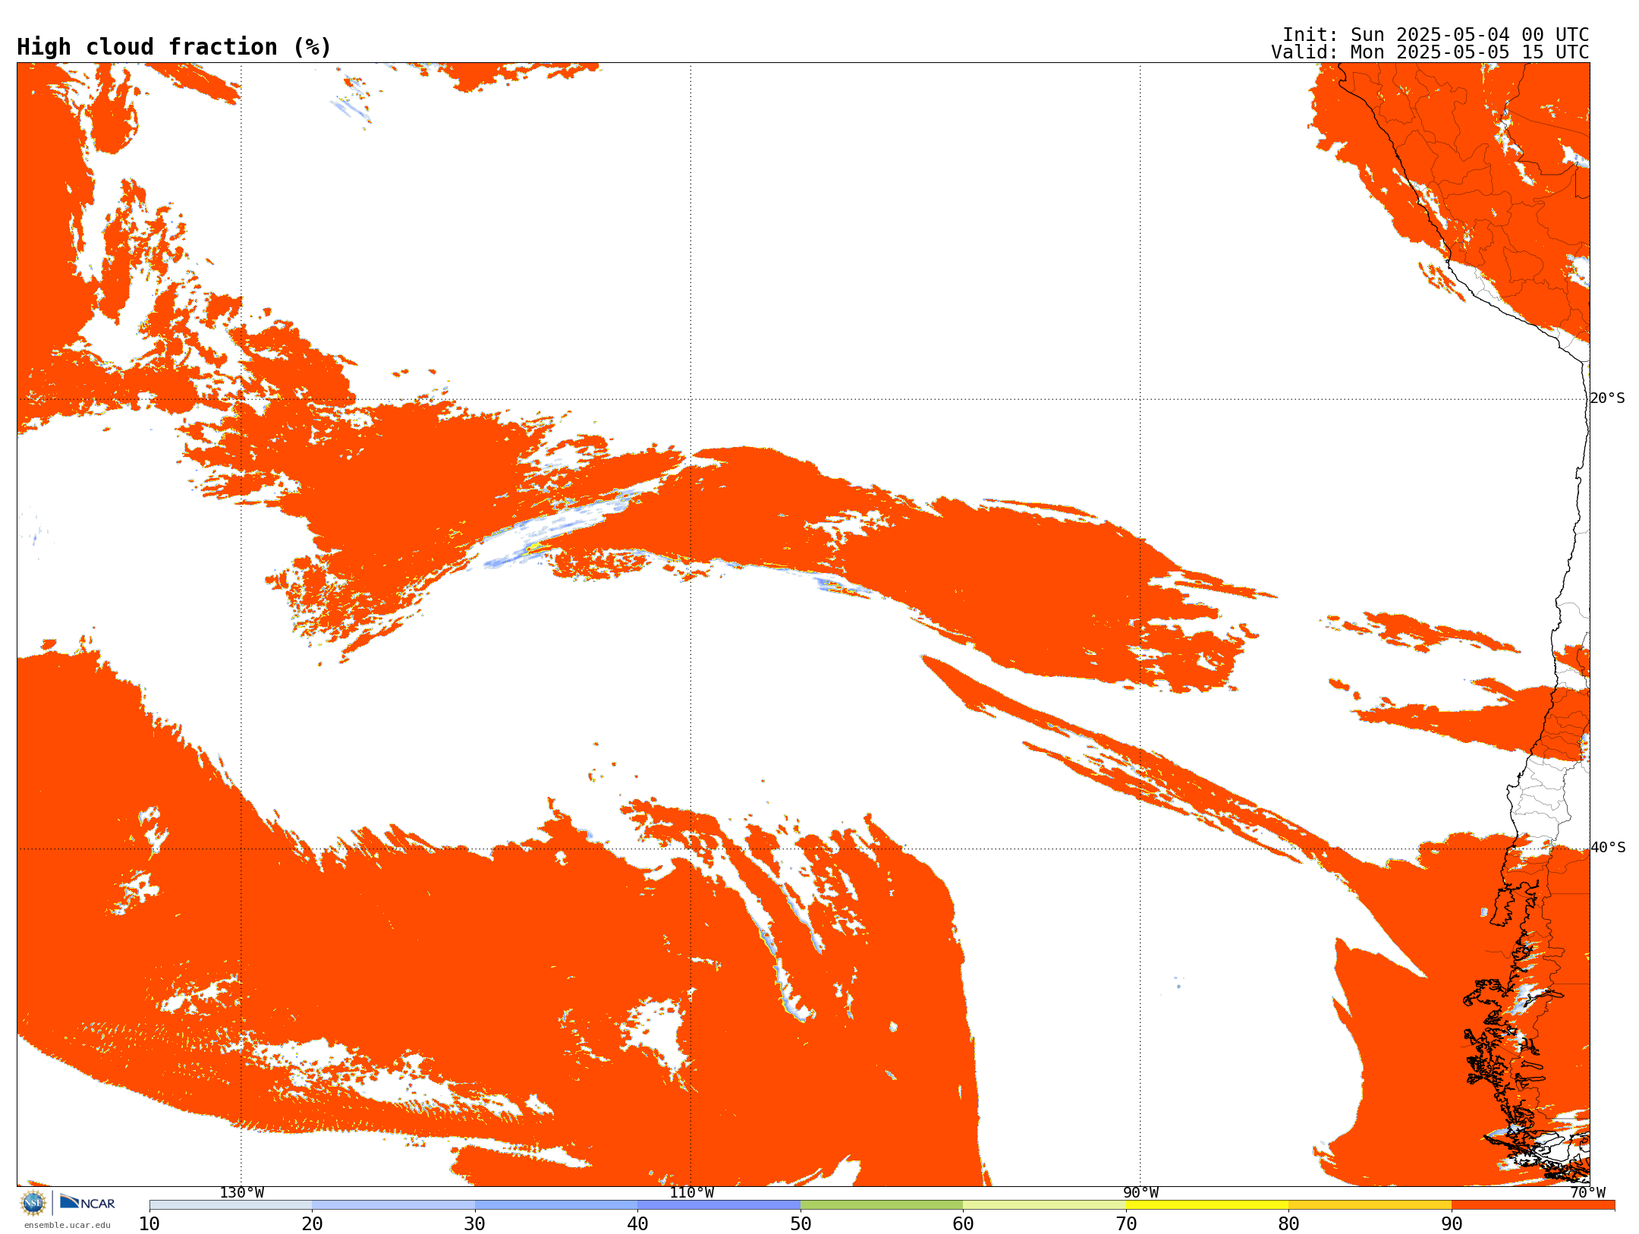Viewport: 1639px width, 1234px height.
Task: Click the 130°W longitude label
Action: 242,1192
